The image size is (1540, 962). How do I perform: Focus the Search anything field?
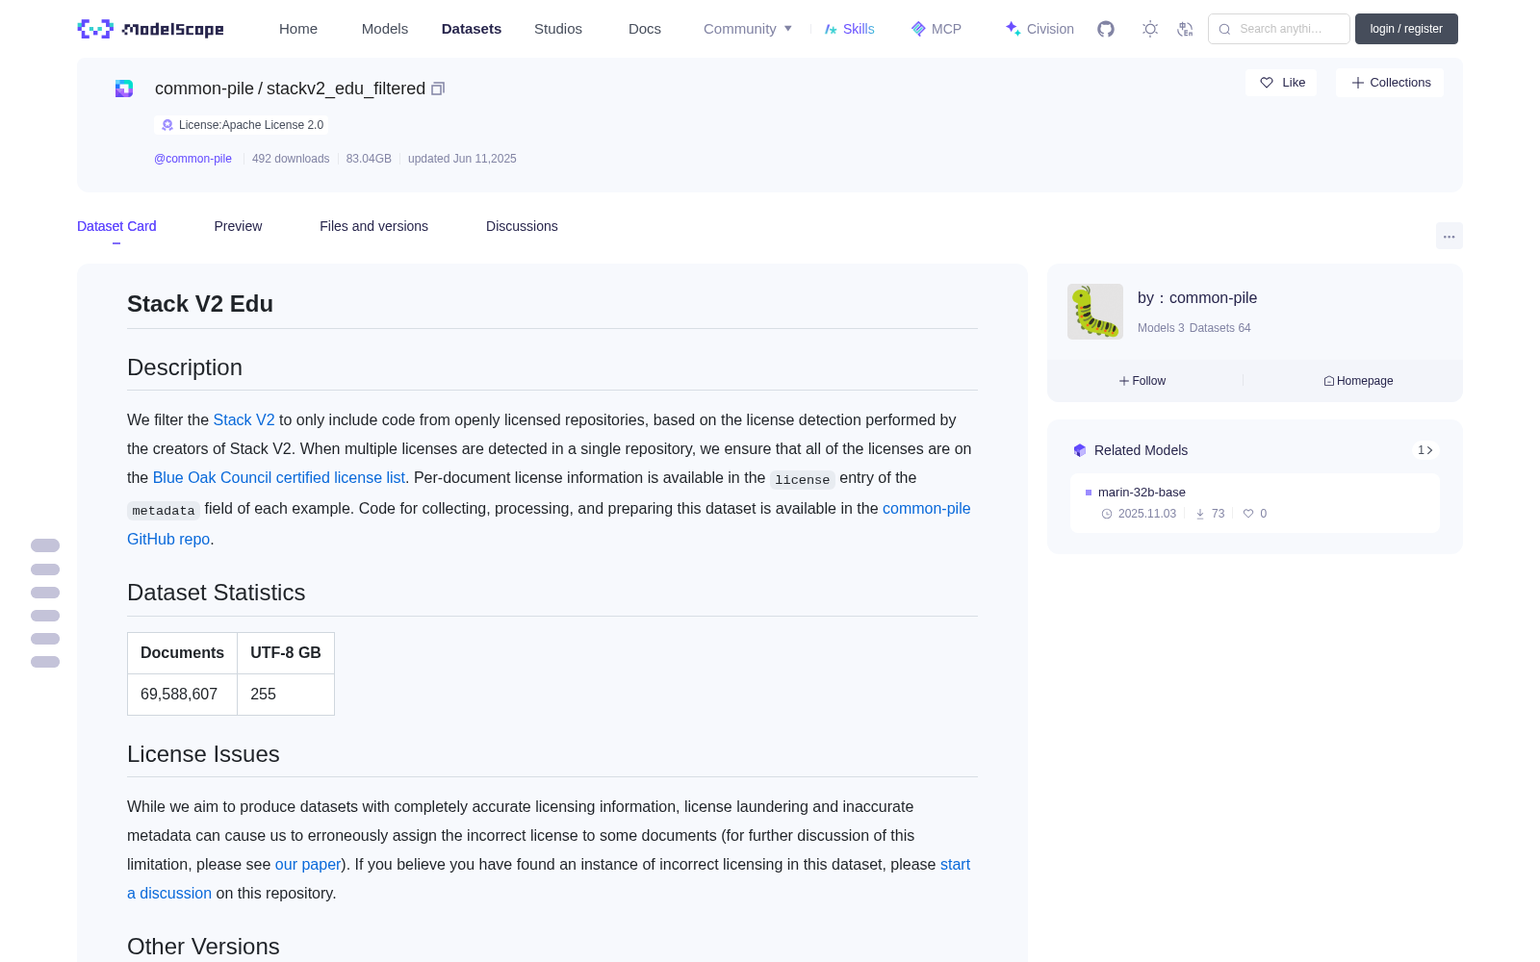point(1279,29)
